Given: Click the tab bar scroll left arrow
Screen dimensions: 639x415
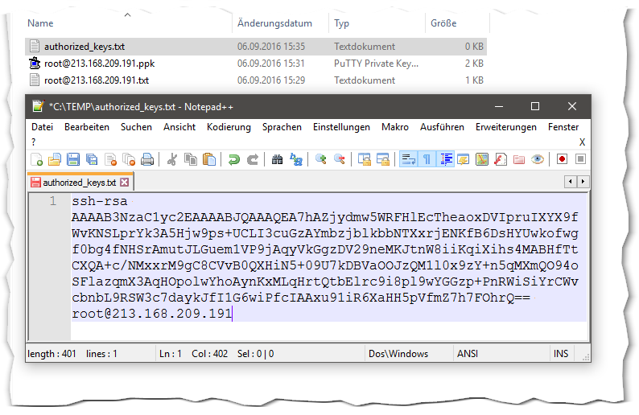Looking at the screenshot, I should pyautogui.click(x=571, y=182).
